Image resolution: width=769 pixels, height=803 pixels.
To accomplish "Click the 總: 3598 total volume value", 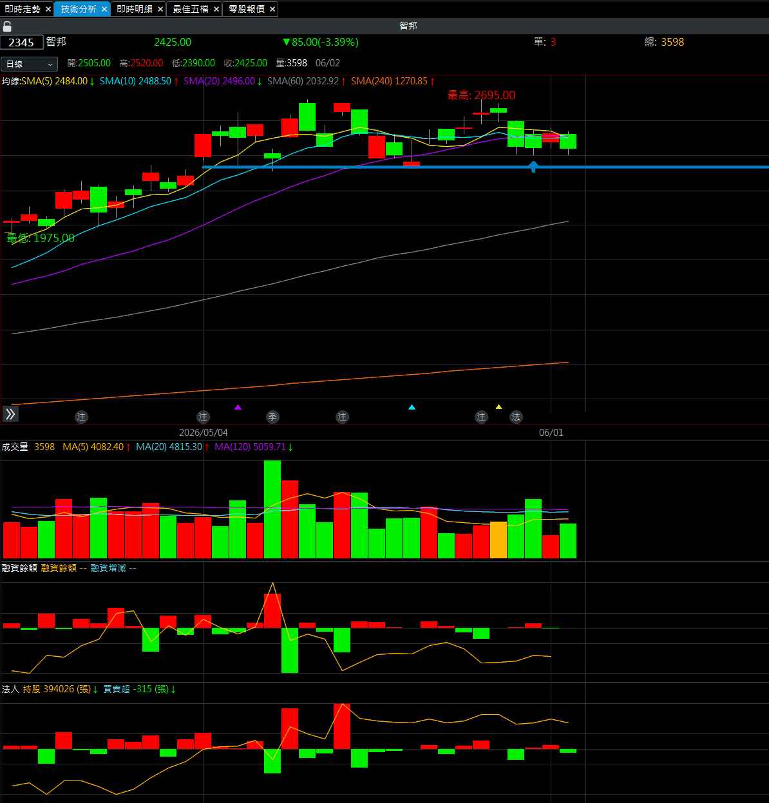I will click(664, 42).
